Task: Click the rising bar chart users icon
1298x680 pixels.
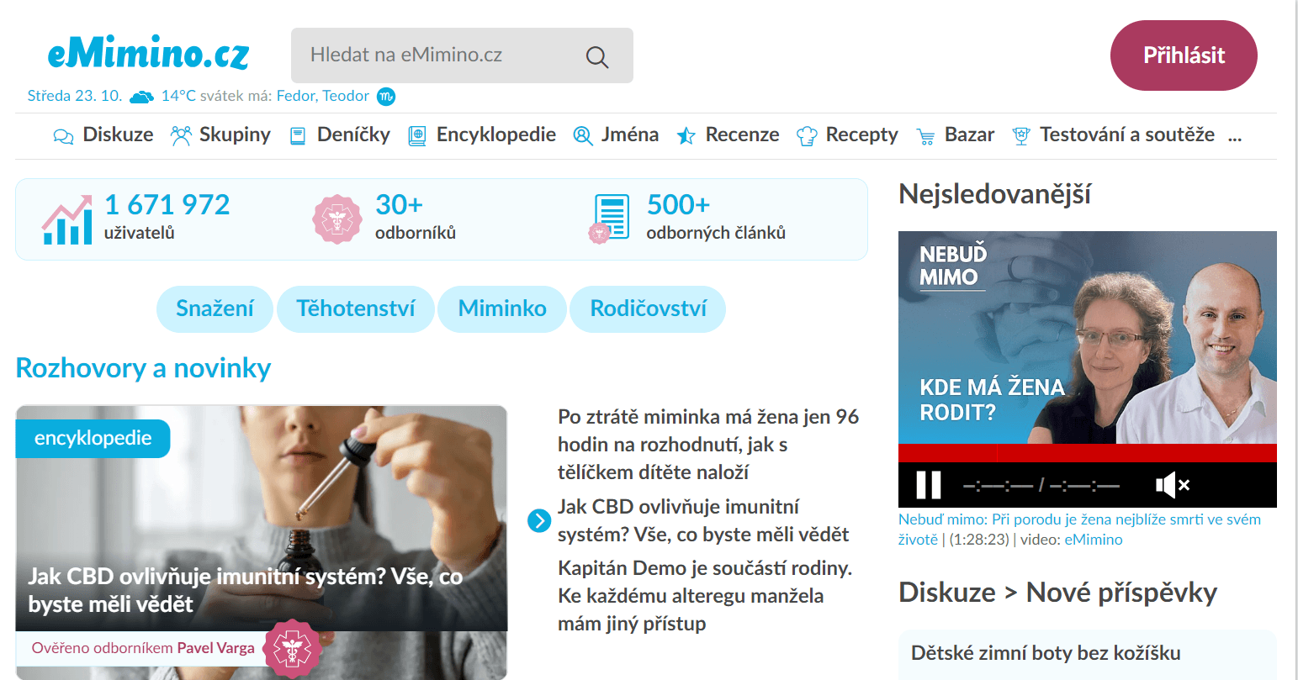Action: pyautogui.click(x=67, y=220)
